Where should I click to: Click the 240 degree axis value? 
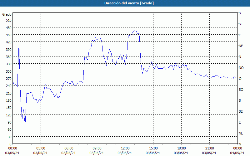(x=9, y=86)
